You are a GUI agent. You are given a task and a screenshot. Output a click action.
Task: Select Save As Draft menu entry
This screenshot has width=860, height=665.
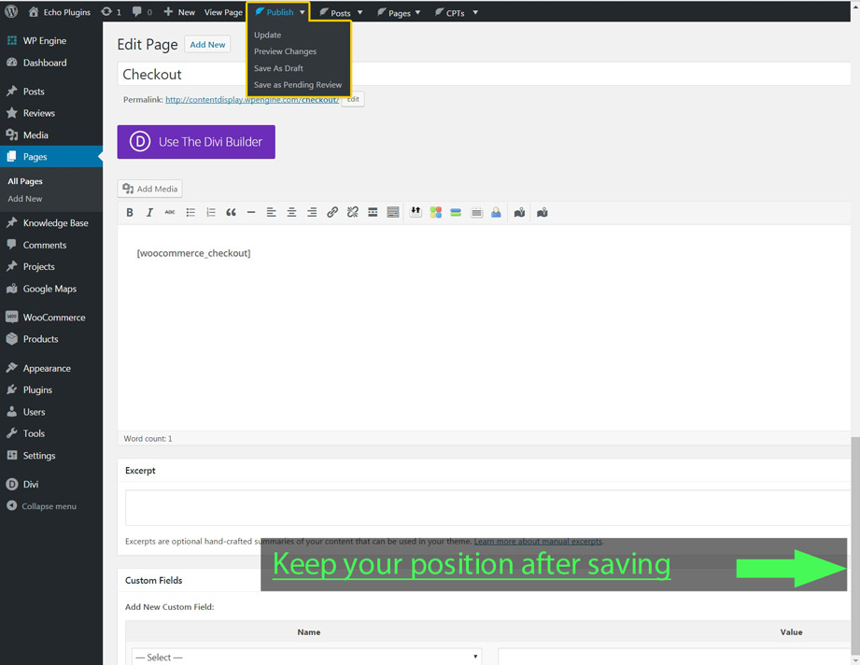278,68
